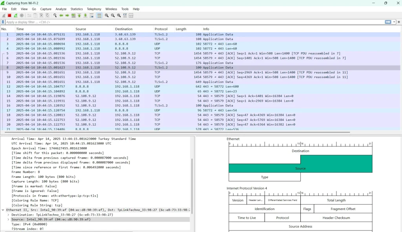402x232 pixels.
Task: Open capture options gear icon
Action: (x=22, y=15)
